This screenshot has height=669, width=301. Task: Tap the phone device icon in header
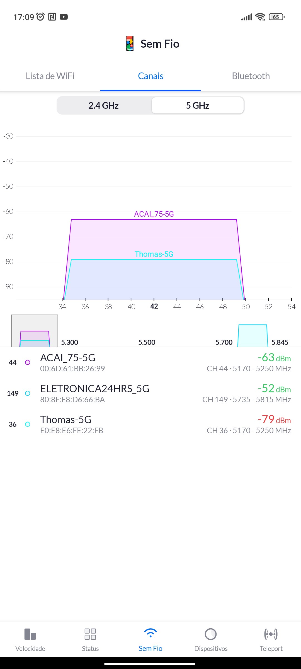point(130,44)
